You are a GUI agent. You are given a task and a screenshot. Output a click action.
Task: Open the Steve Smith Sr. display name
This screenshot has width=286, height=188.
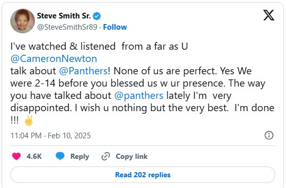[64, 16]
